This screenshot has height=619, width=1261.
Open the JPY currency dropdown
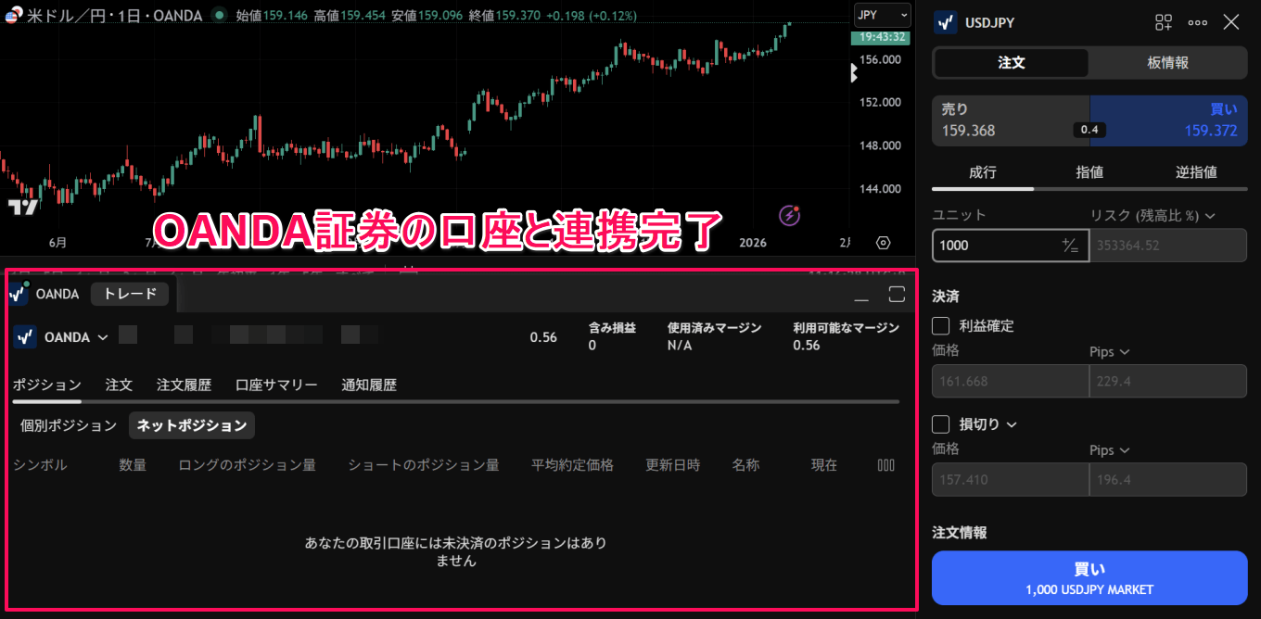tap(881, 15)
